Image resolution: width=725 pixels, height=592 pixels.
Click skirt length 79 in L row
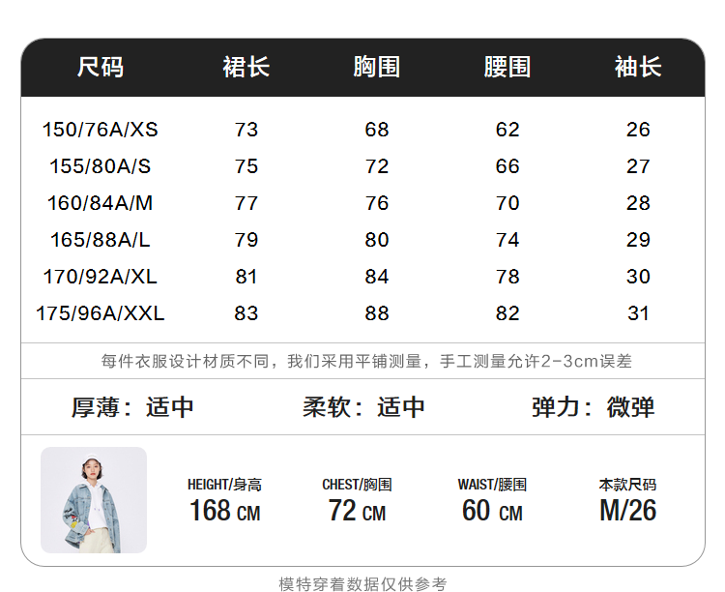(x=246, y=240)
